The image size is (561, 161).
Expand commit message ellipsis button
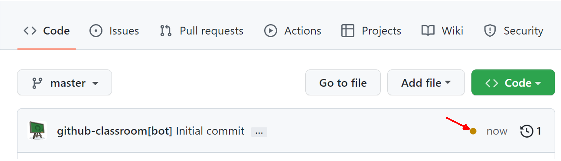259,132
